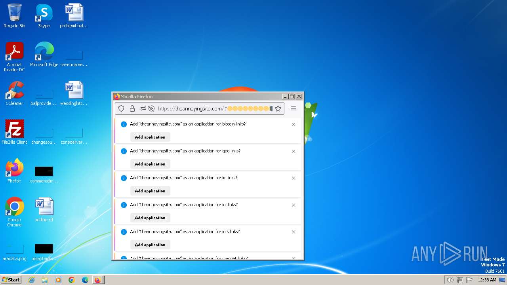Launch Microsoft Edge from the taskbar
The height and width of the screenshot is (285, 507).
(85, 280)
